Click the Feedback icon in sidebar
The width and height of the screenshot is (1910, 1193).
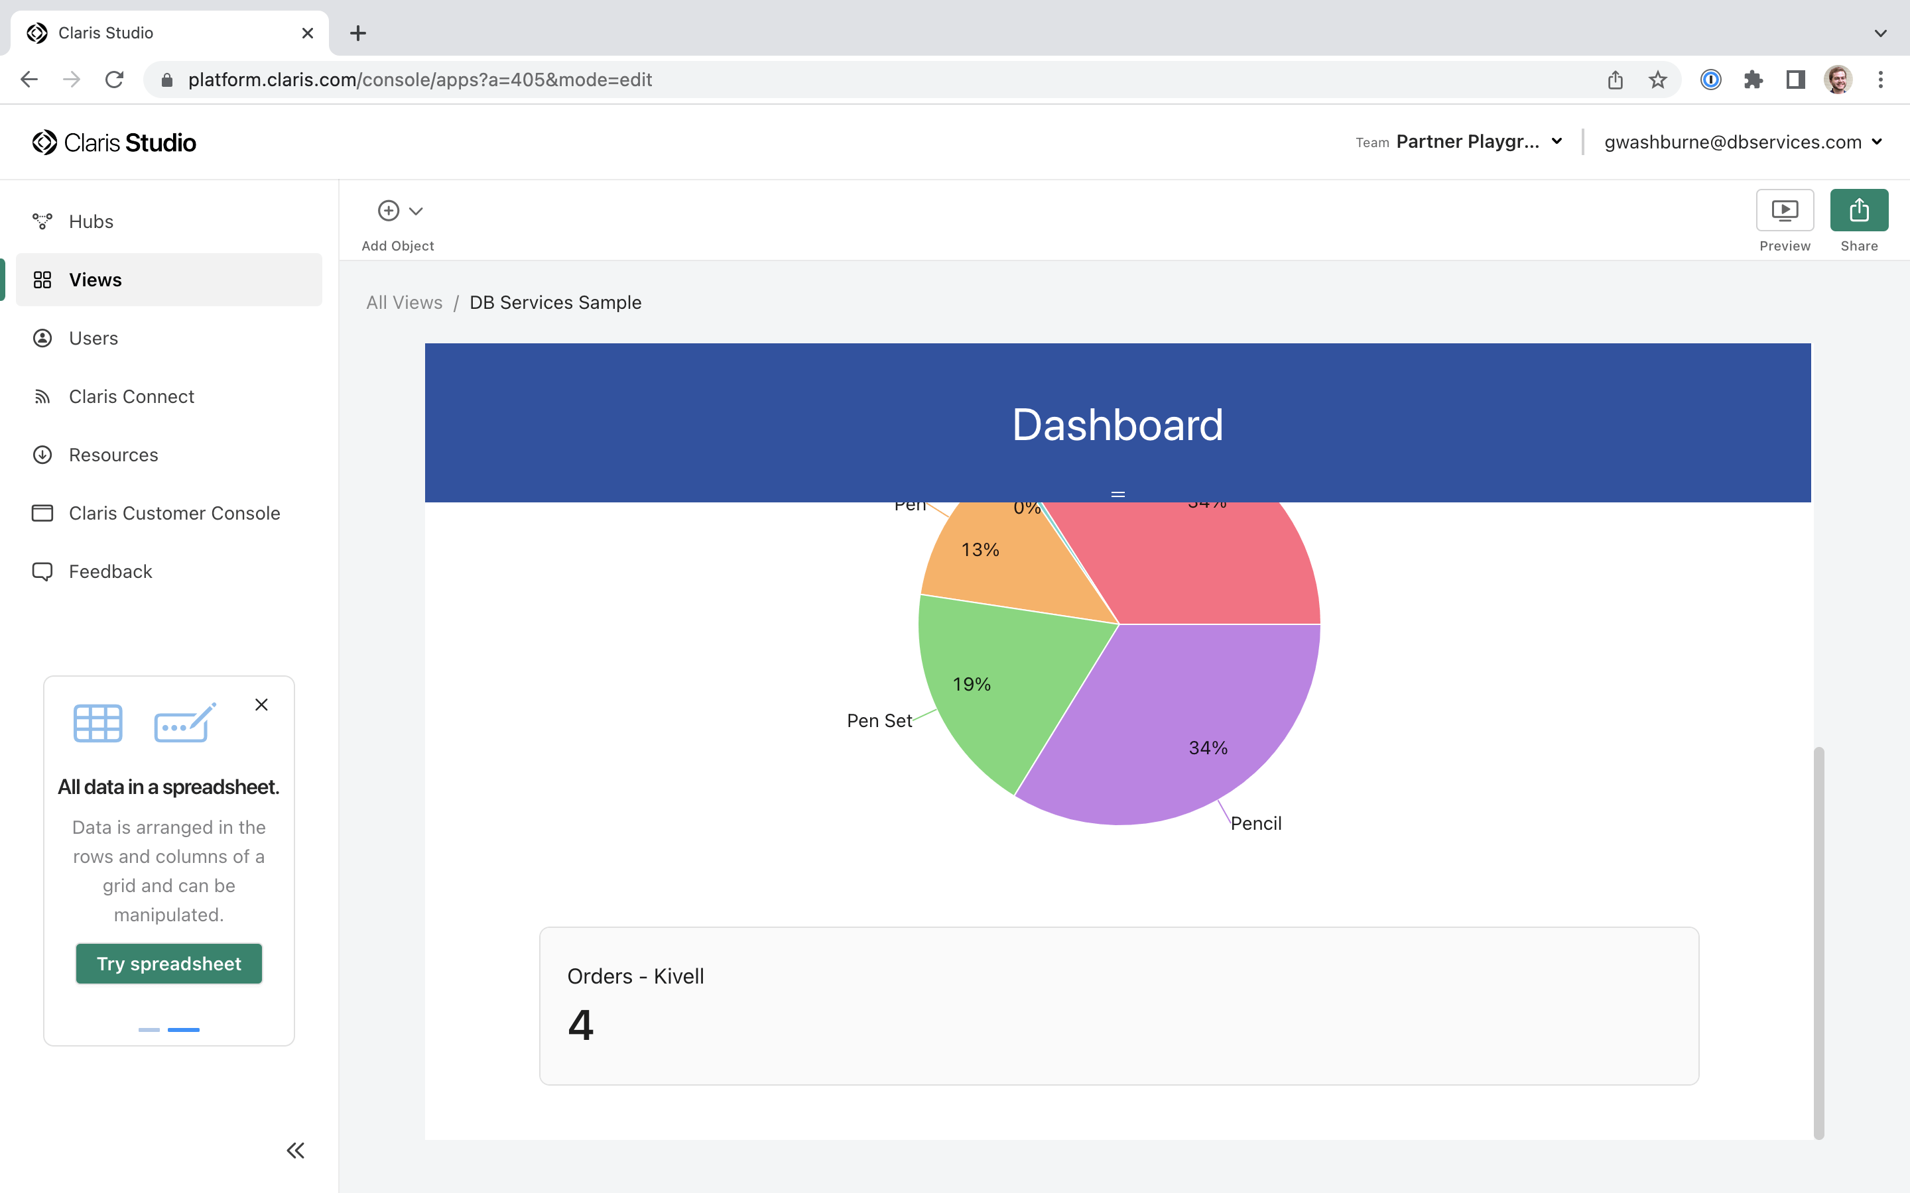coord(42,572)
